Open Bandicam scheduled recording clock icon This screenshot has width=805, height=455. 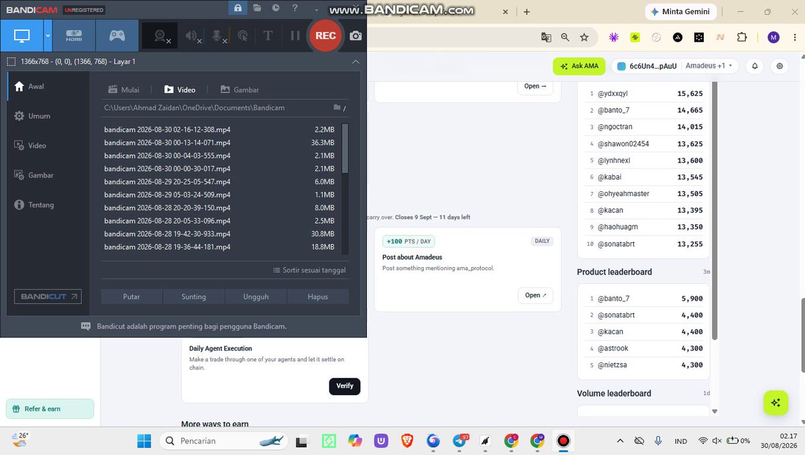click(x=276, y=8)
